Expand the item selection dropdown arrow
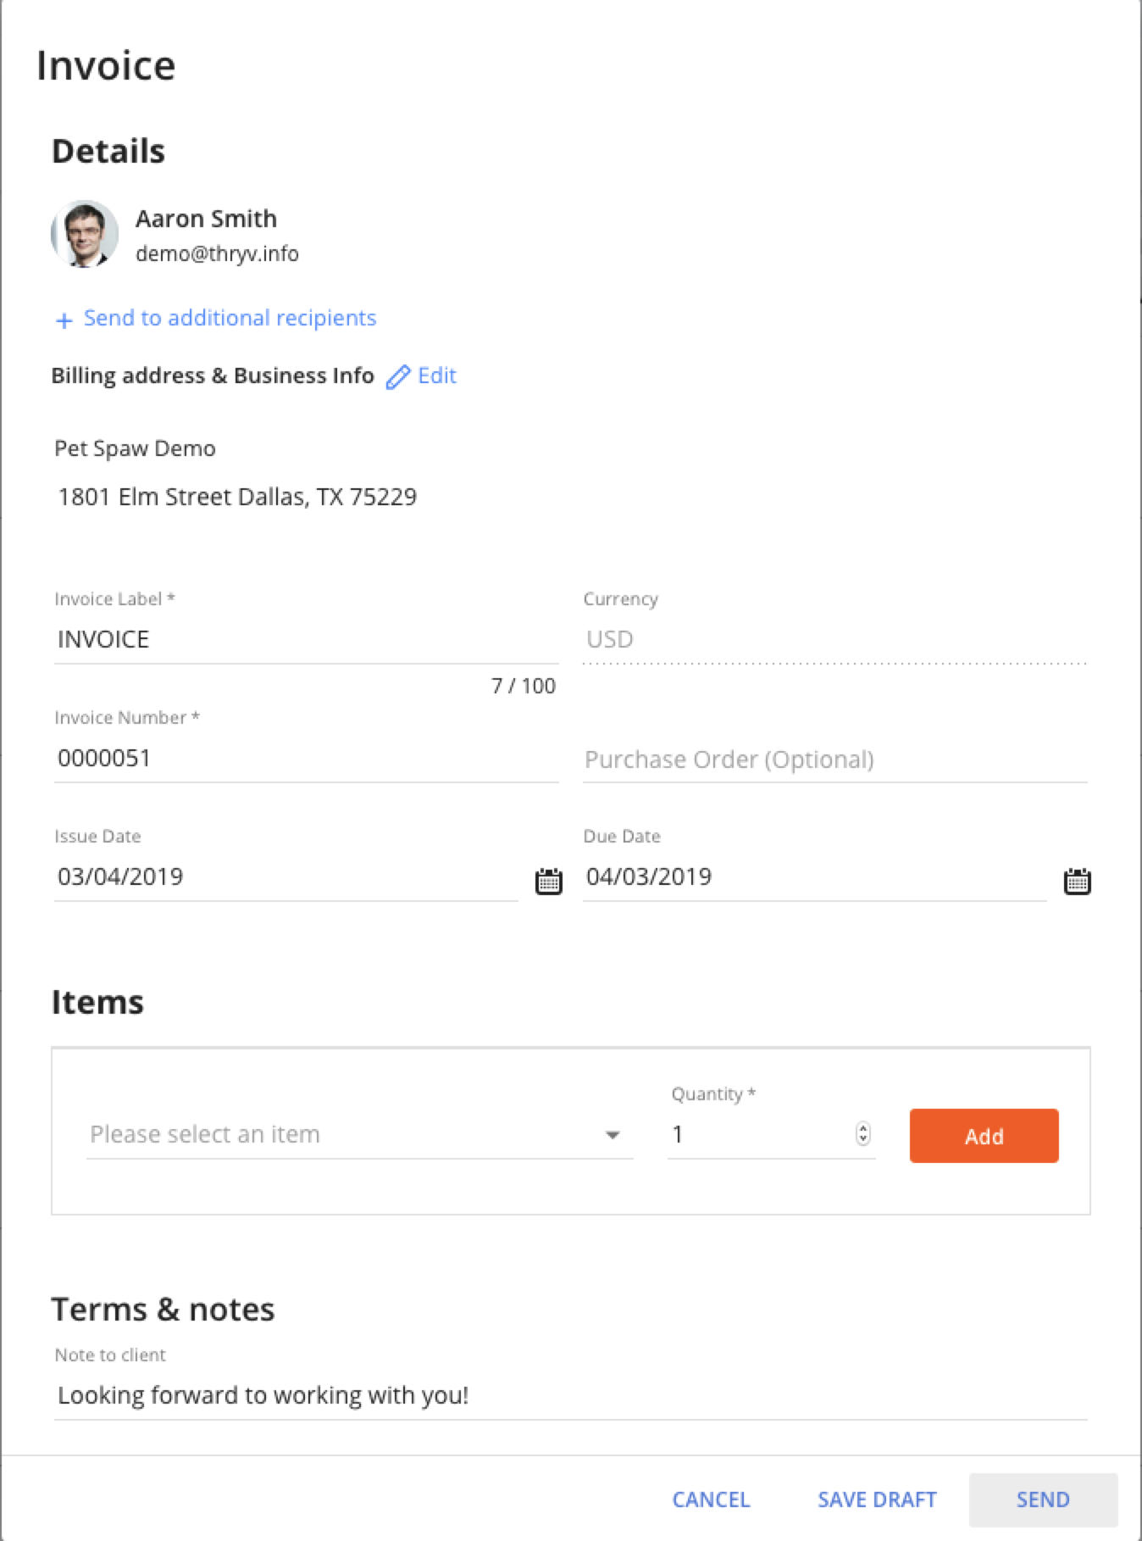 coord(613,1135)
